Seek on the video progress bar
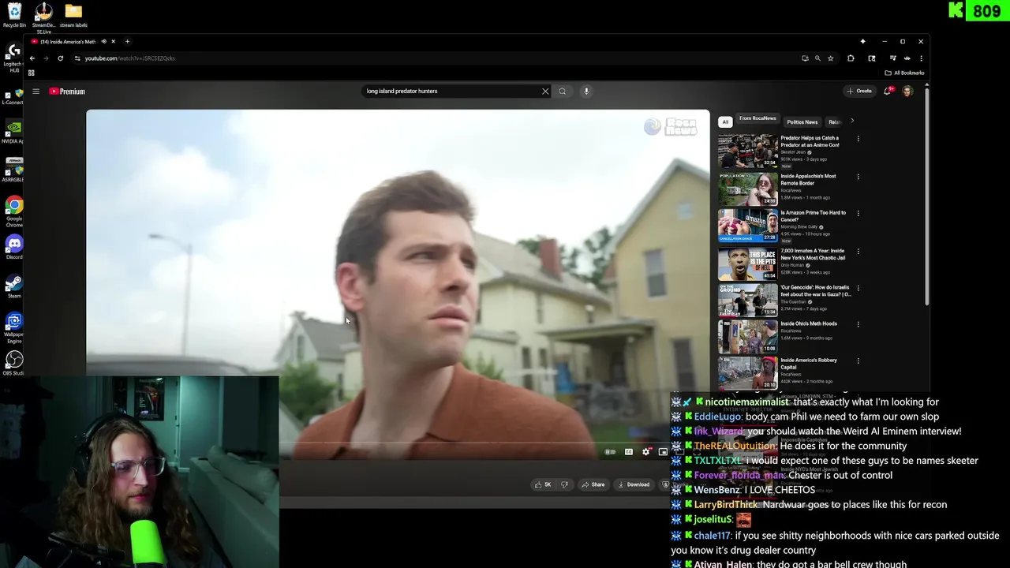The width and height of the screenshot is (1010, 568). click(398, 442)
